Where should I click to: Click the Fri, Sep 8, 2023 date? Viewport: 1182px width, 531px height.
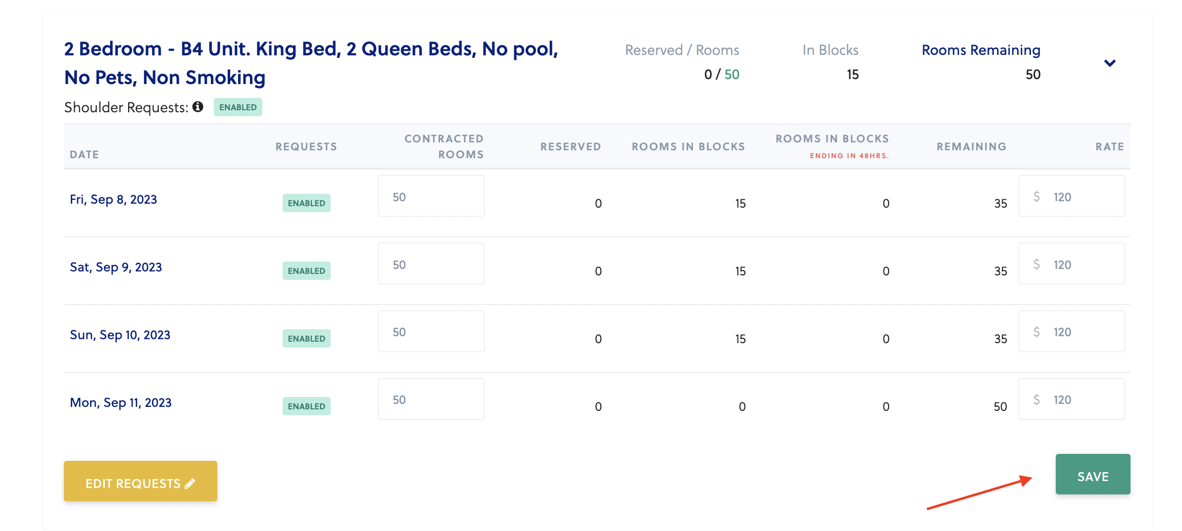click(x=113, y=199)
